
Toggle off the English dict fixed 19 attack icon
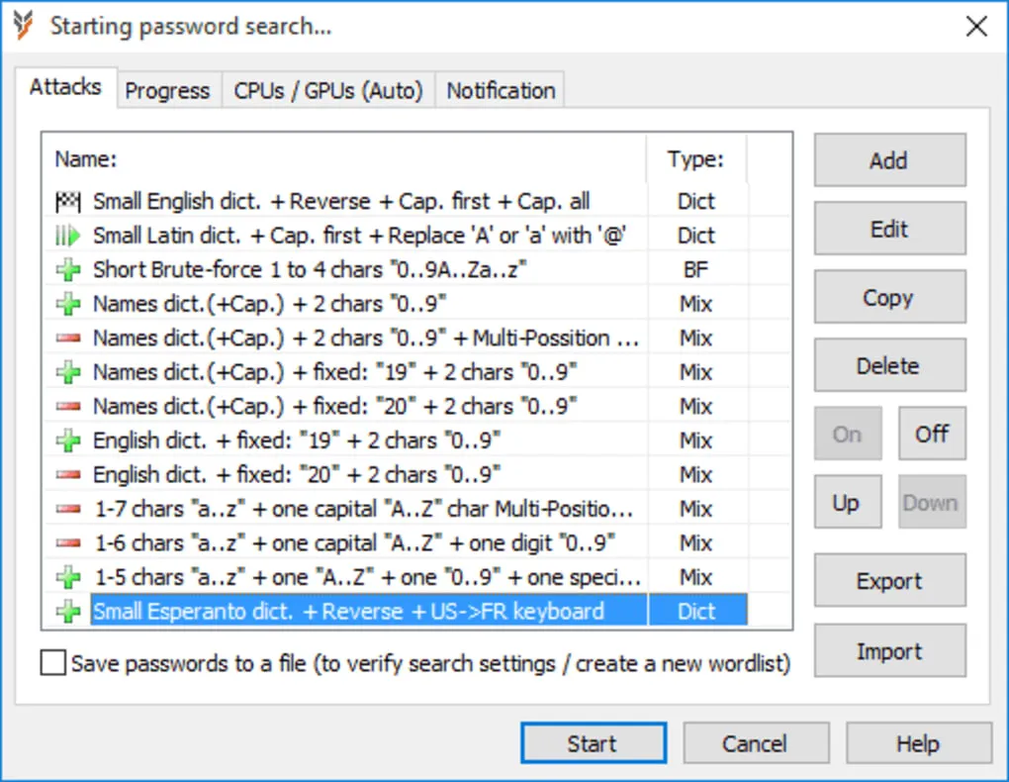[67, 440]
